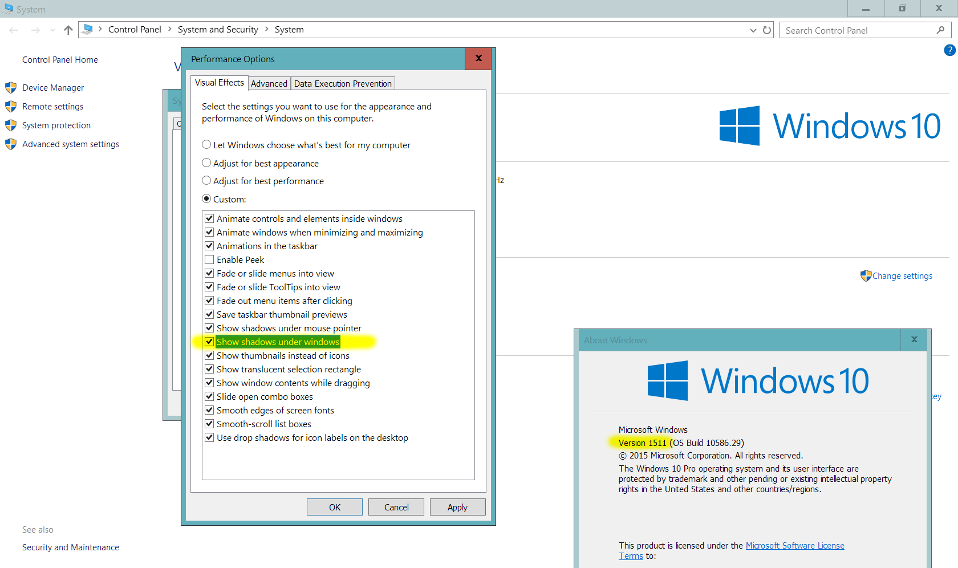Open the address bar dropdown chevron

tap(753, 30)
